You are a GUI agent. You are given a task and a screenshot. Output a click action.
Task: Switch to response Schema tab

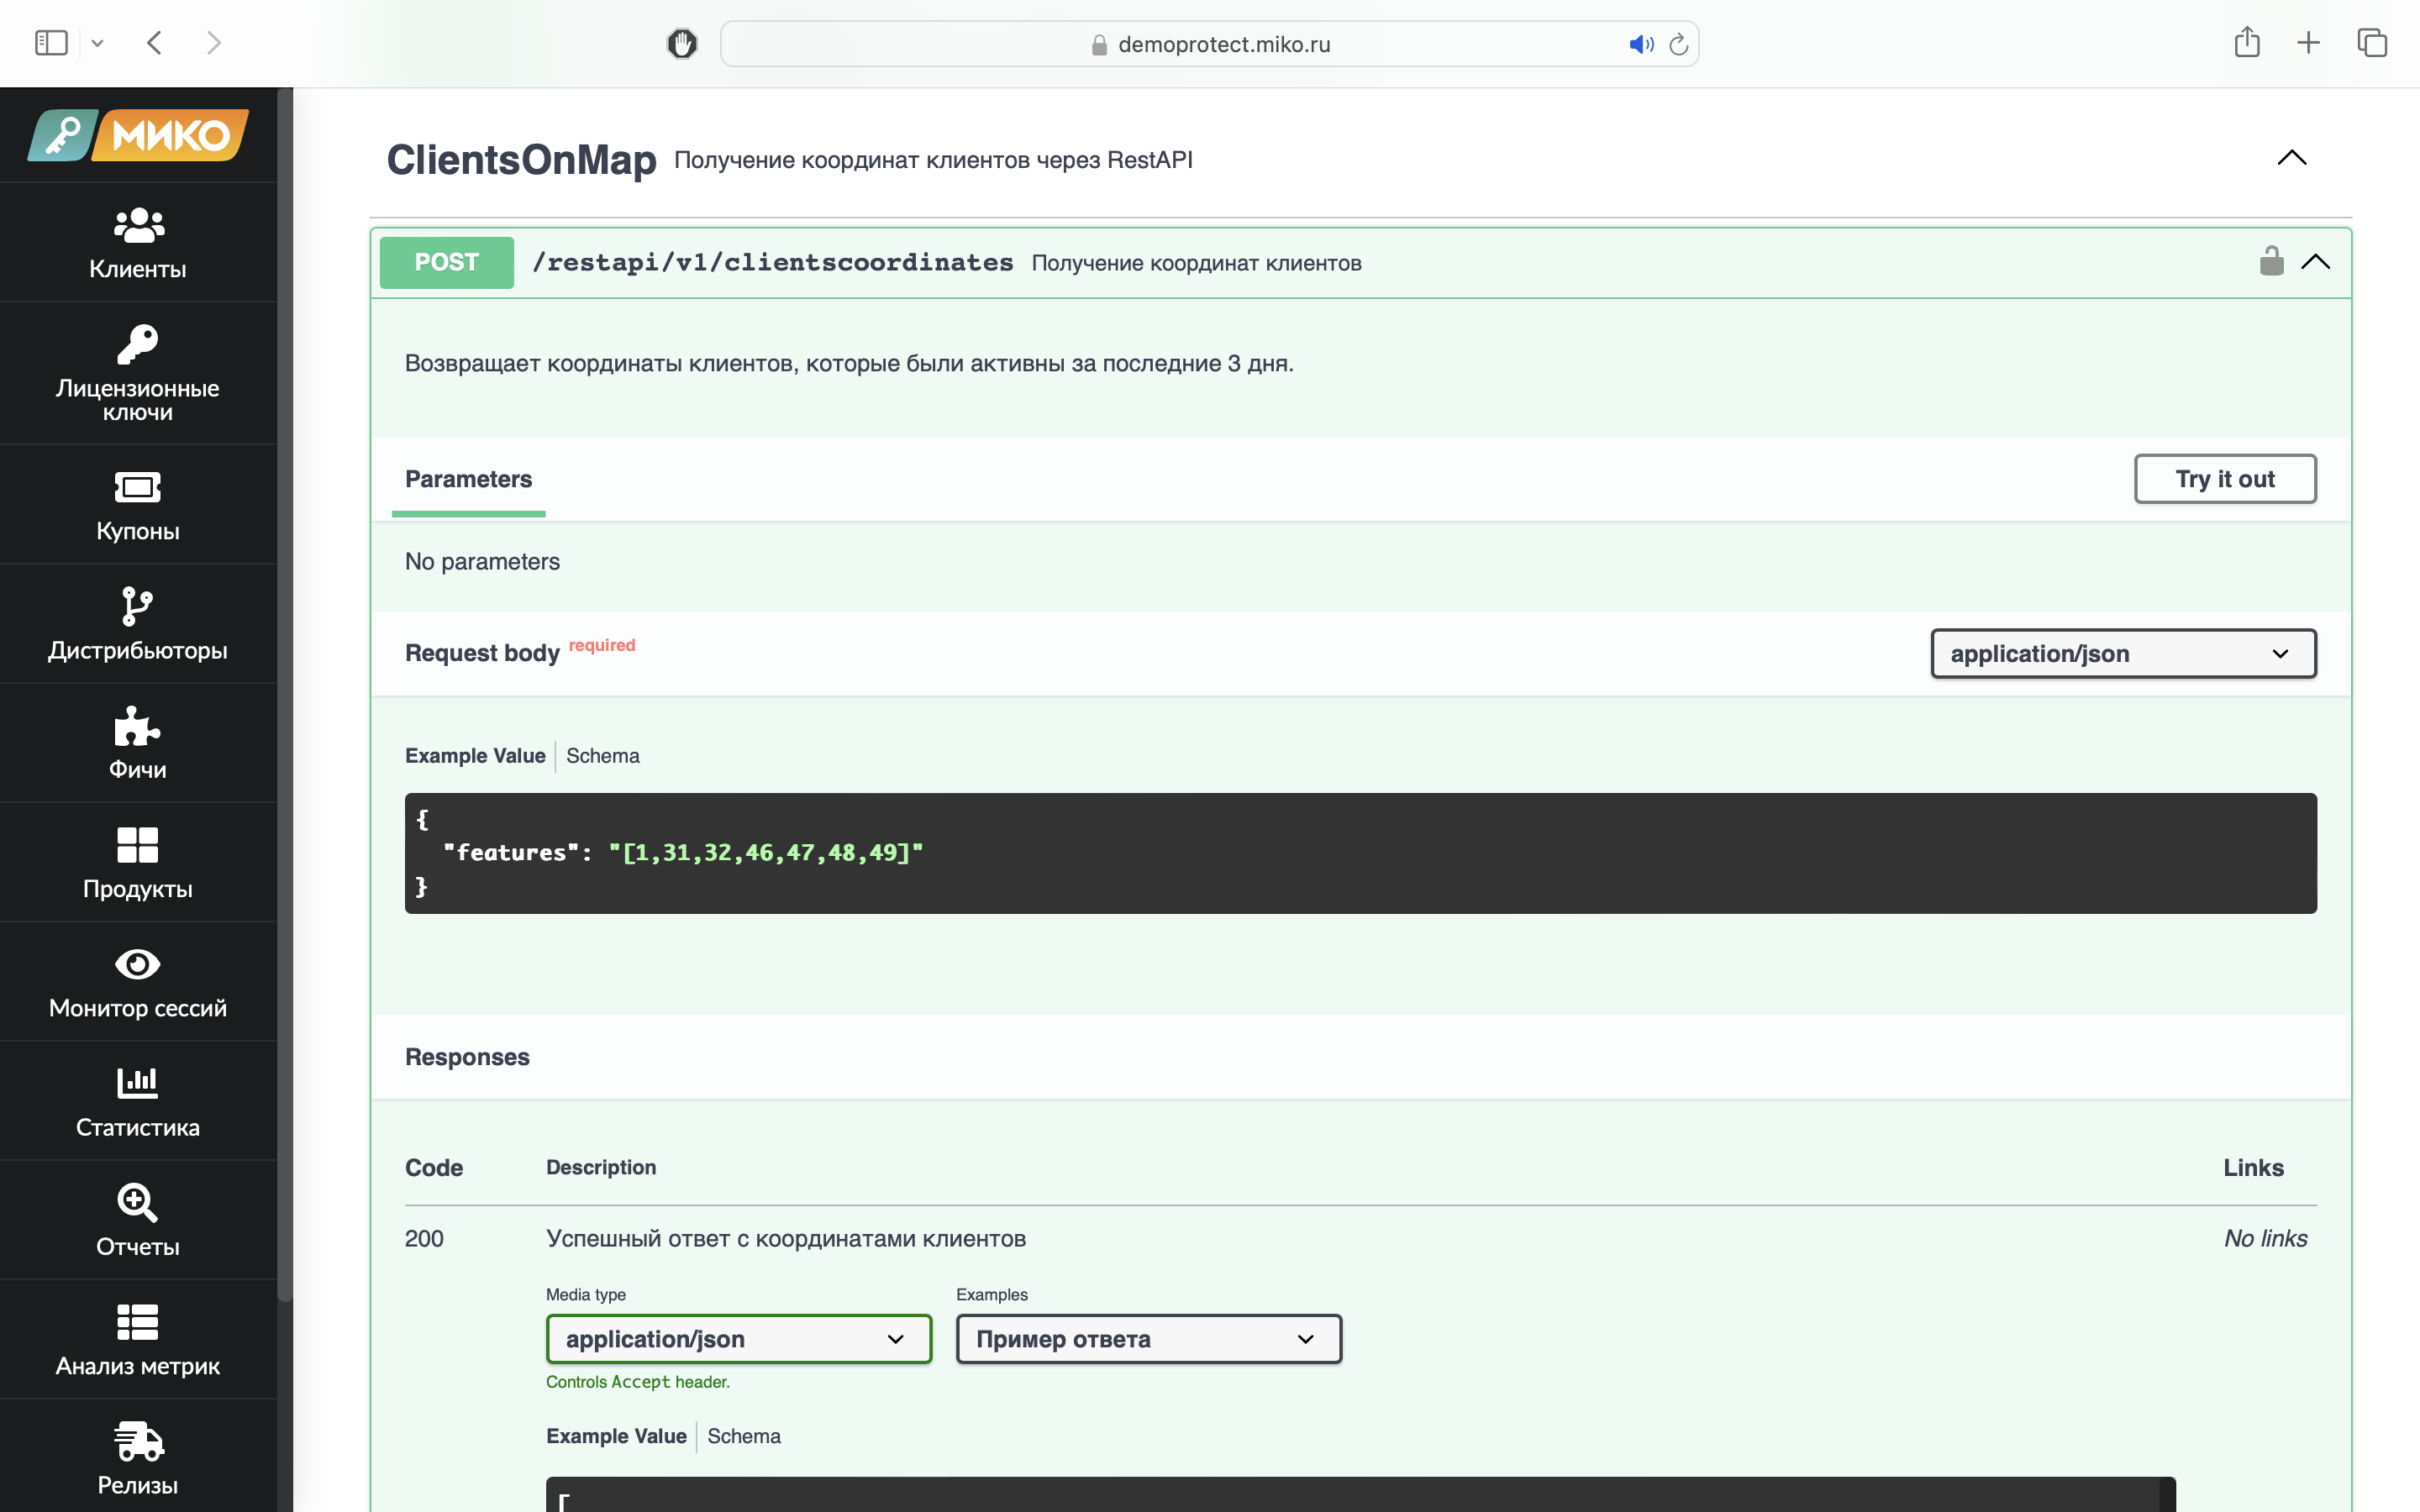tap(744, 1436)
